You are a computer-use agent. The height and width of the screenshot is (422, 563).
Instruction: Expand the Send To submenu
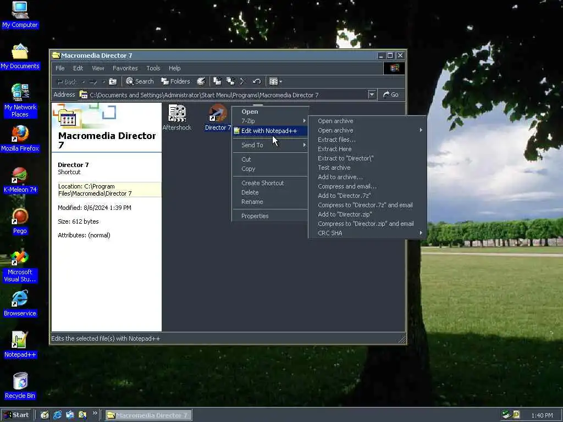coord(270,145)
